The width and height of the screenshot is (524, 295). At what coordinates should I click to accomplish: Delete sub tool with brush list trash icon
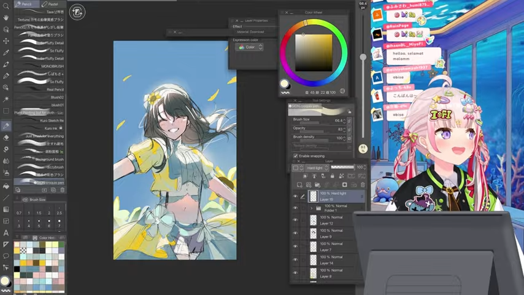click(63, 190)
